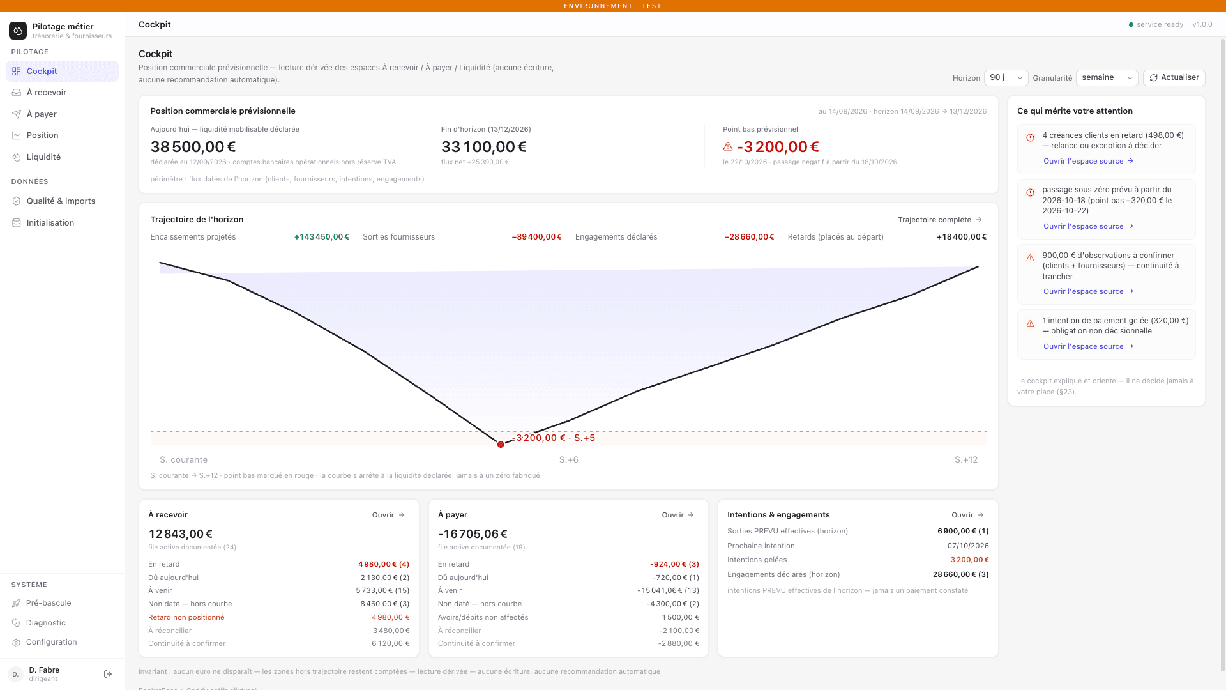Click Ouvrir on Intentions & engagements card
This screenshot has width=1226, height=690.
(968, 515)
